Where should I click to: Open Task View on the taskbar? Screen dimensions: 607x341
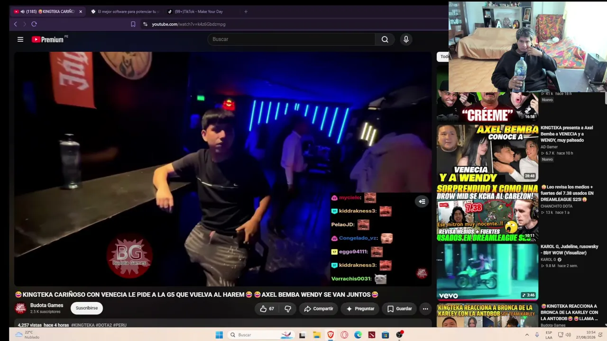302,335
